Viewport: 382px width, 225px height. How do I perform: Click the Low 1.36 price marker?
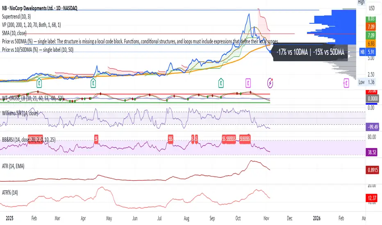[366, 82]
